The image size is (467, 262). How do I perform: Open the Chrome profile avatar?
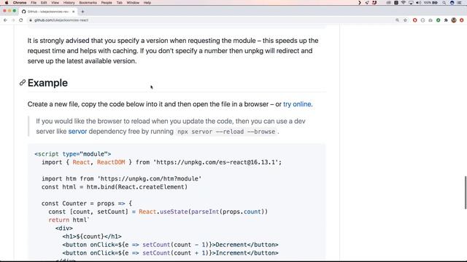tap(454, 20)
